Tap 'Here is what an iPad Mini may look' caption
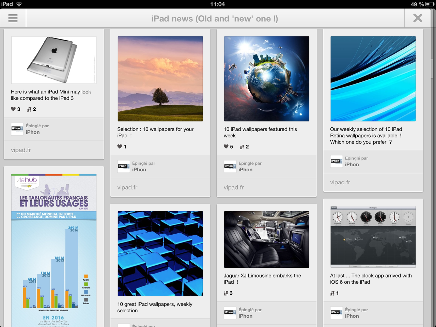Viewport: 436px width, 327px height. [51, 95]
